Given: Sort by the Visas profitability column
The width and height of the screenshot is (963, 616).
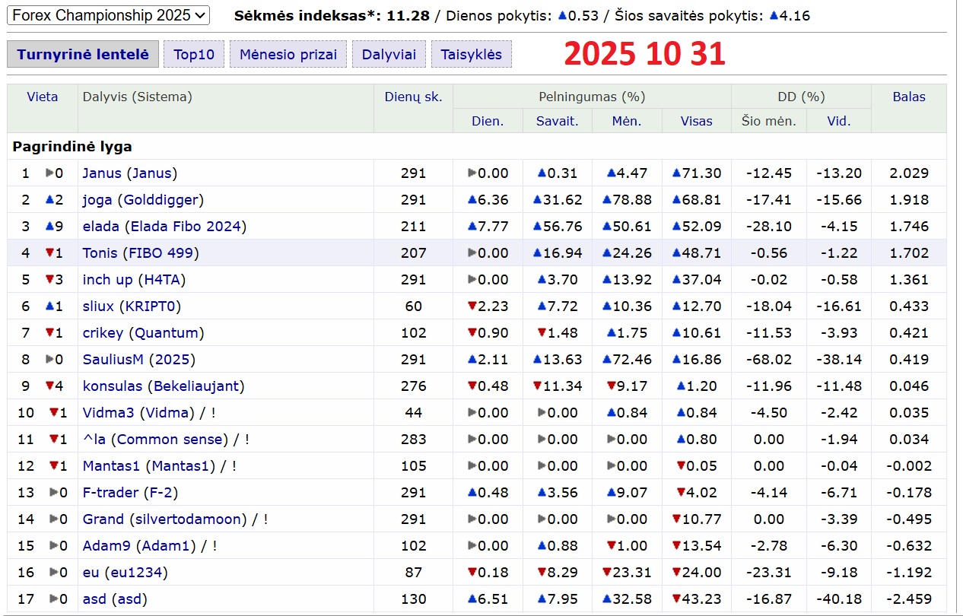Looking at the screenshot, I should point(696,121).
